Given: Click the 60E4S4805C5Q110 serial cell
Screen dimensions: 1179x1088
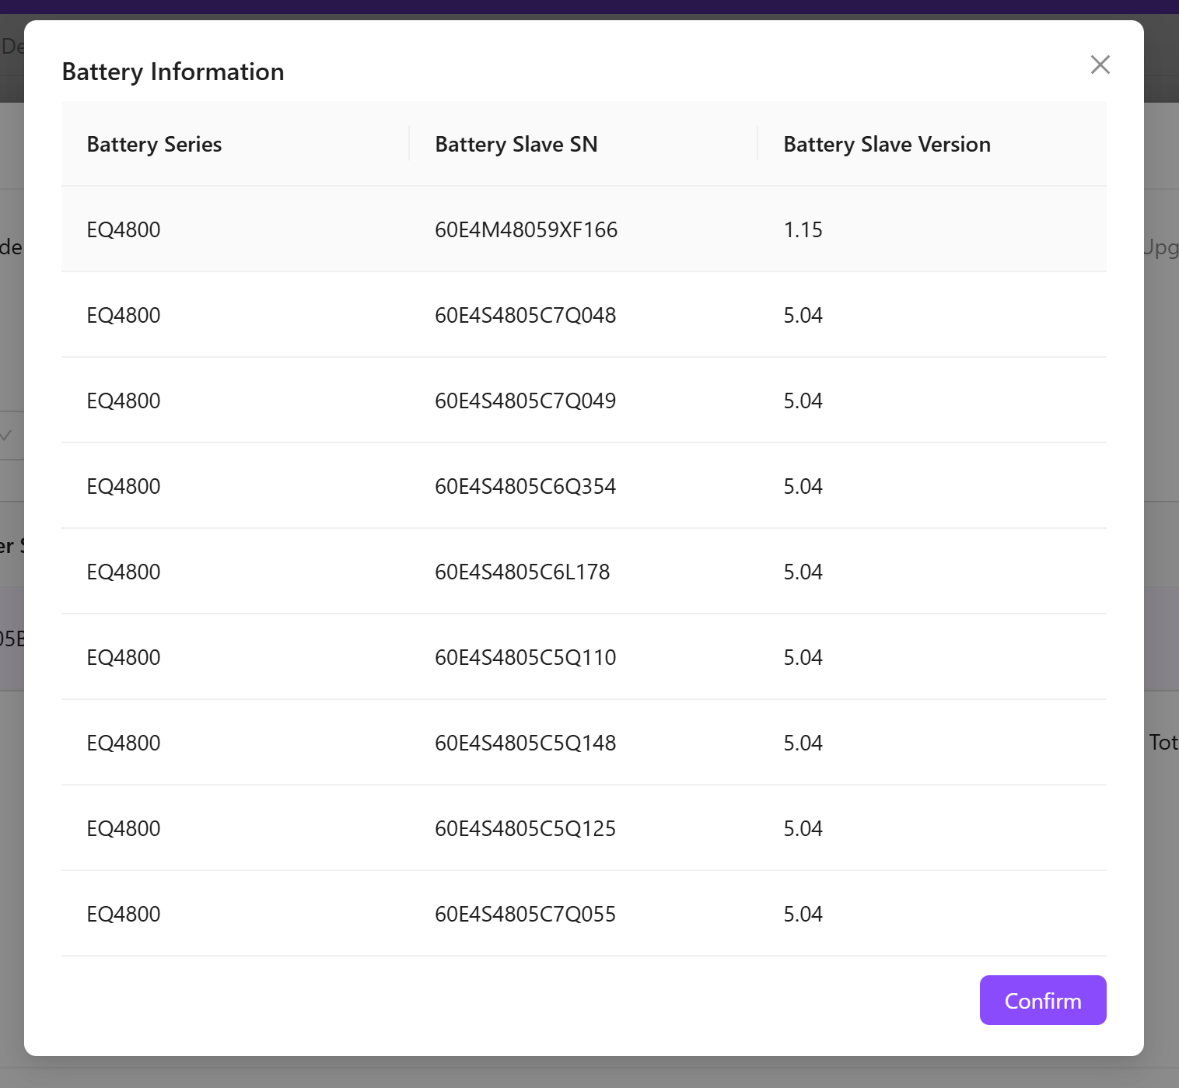Looking at the screenshot, I should tap(525, 658).
